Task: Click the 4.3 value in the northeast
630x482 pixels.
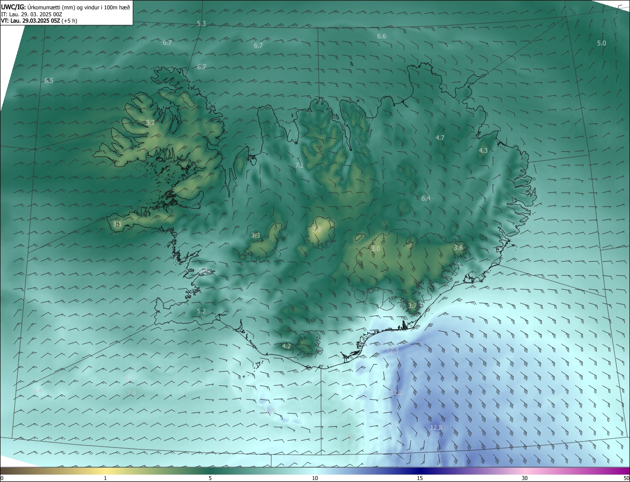Action: click(483, 151)
